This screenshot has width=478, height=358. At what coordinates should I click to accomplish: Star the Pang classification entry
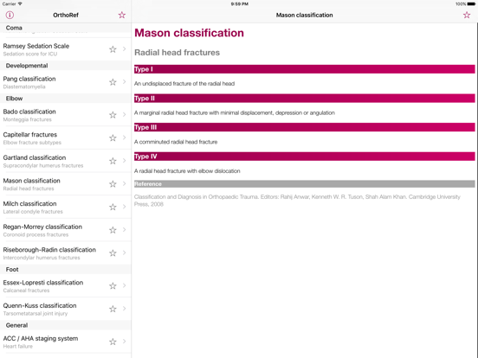pyautogui.click(x=113, y=82)
